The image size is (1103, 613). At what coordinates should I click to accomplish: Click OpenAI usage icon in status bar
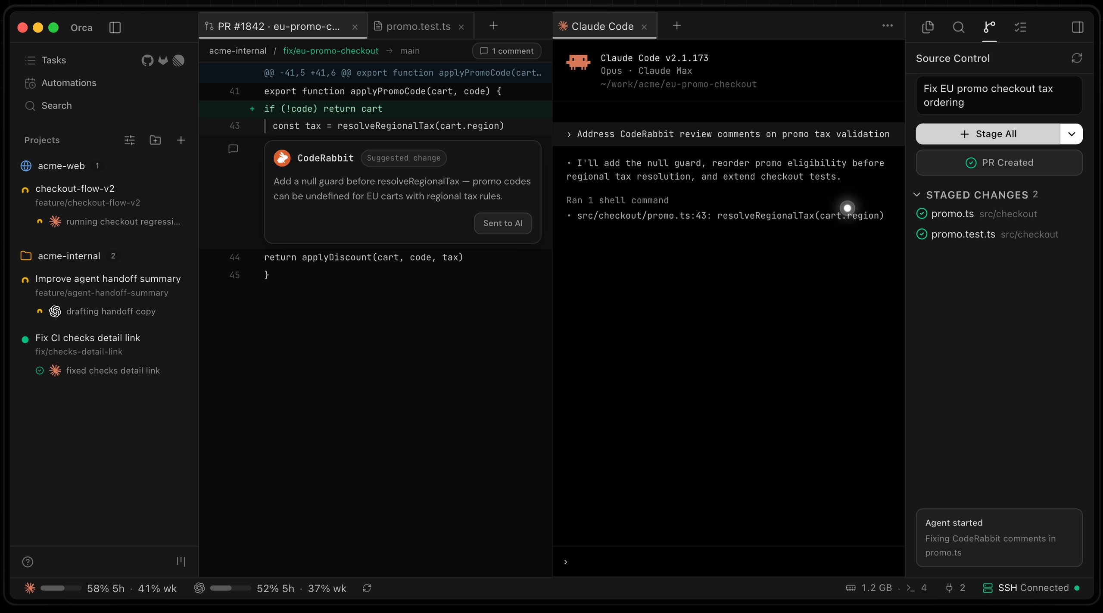click(199, 588)
